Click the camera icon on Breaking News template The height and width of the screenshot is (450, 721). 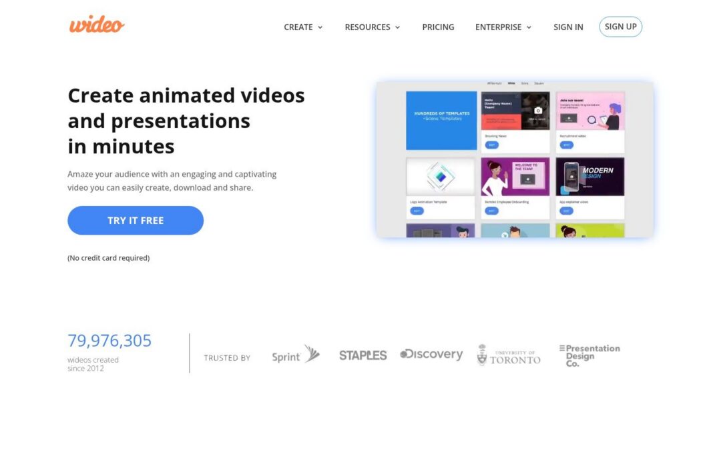[x=538, y=111]
